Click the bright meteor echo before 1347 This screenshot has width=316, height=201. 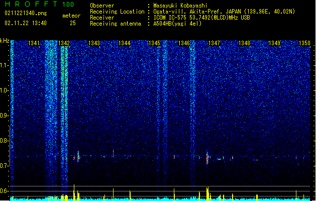207,157
